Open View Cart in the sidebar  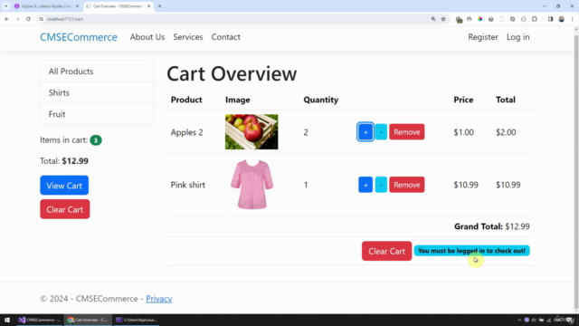[64, 185]
